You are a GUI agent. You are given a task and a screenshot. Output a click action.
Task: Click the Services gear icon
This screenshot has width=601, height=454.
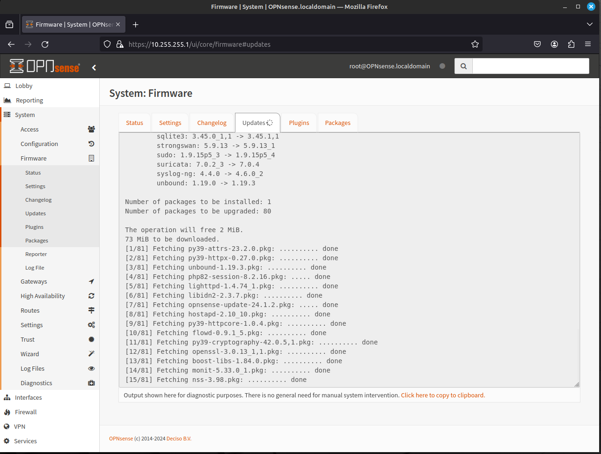[x=7, y=441]
